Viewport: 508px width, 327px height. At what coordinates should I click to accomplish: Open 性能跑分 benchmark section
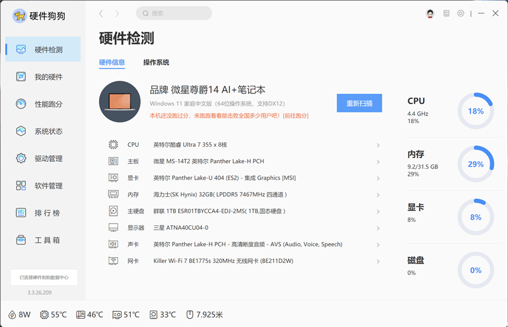click(43, 104)
